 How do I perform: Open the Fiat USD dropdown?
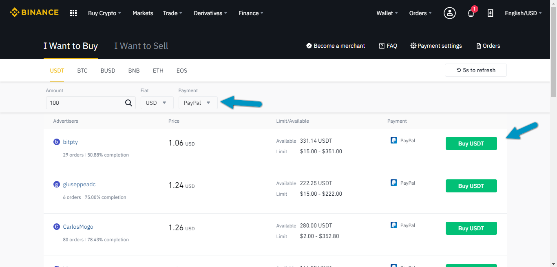click(157, 103)
